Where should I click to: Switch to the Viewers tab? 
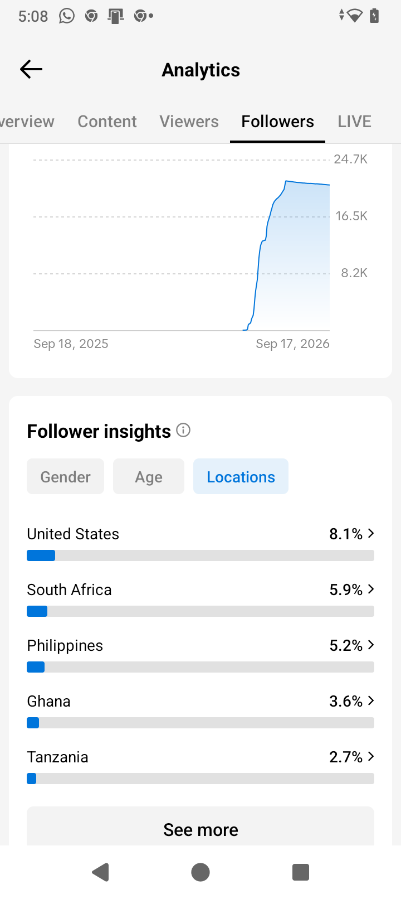coord(189,122)
